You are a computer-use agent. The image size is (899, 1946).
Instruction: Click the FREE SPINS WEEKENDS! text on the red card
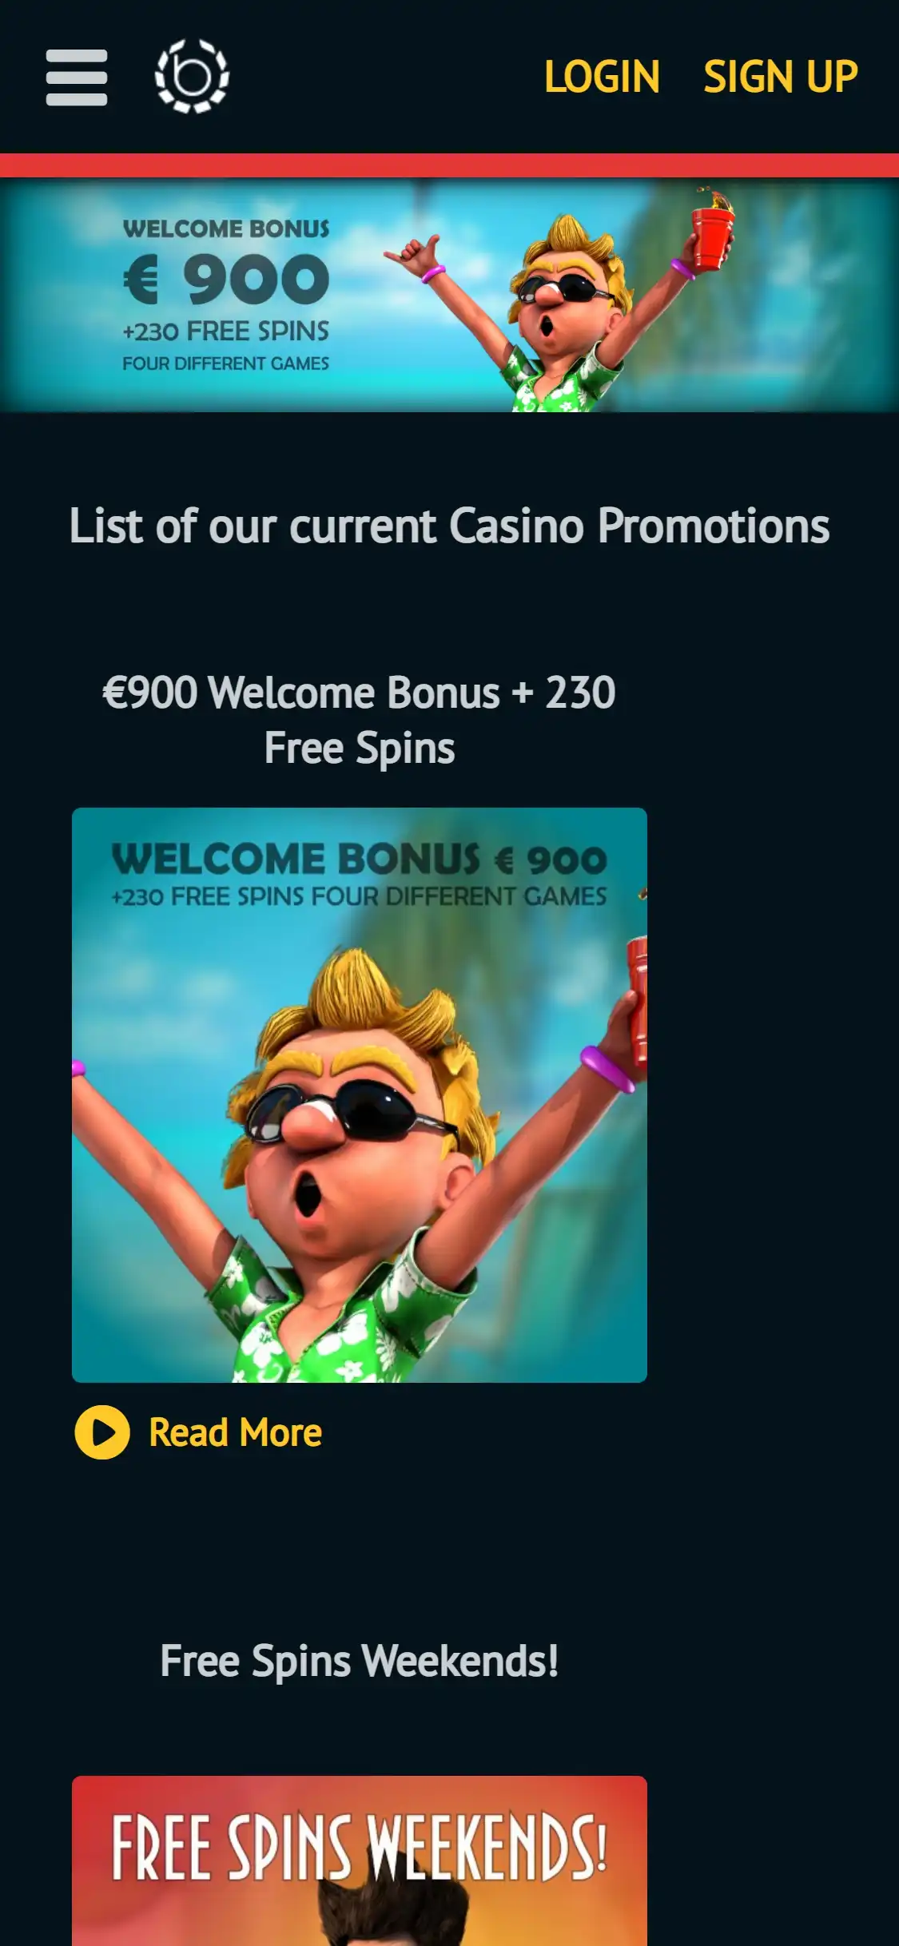pyautogui.click(x=360, y=1846)
